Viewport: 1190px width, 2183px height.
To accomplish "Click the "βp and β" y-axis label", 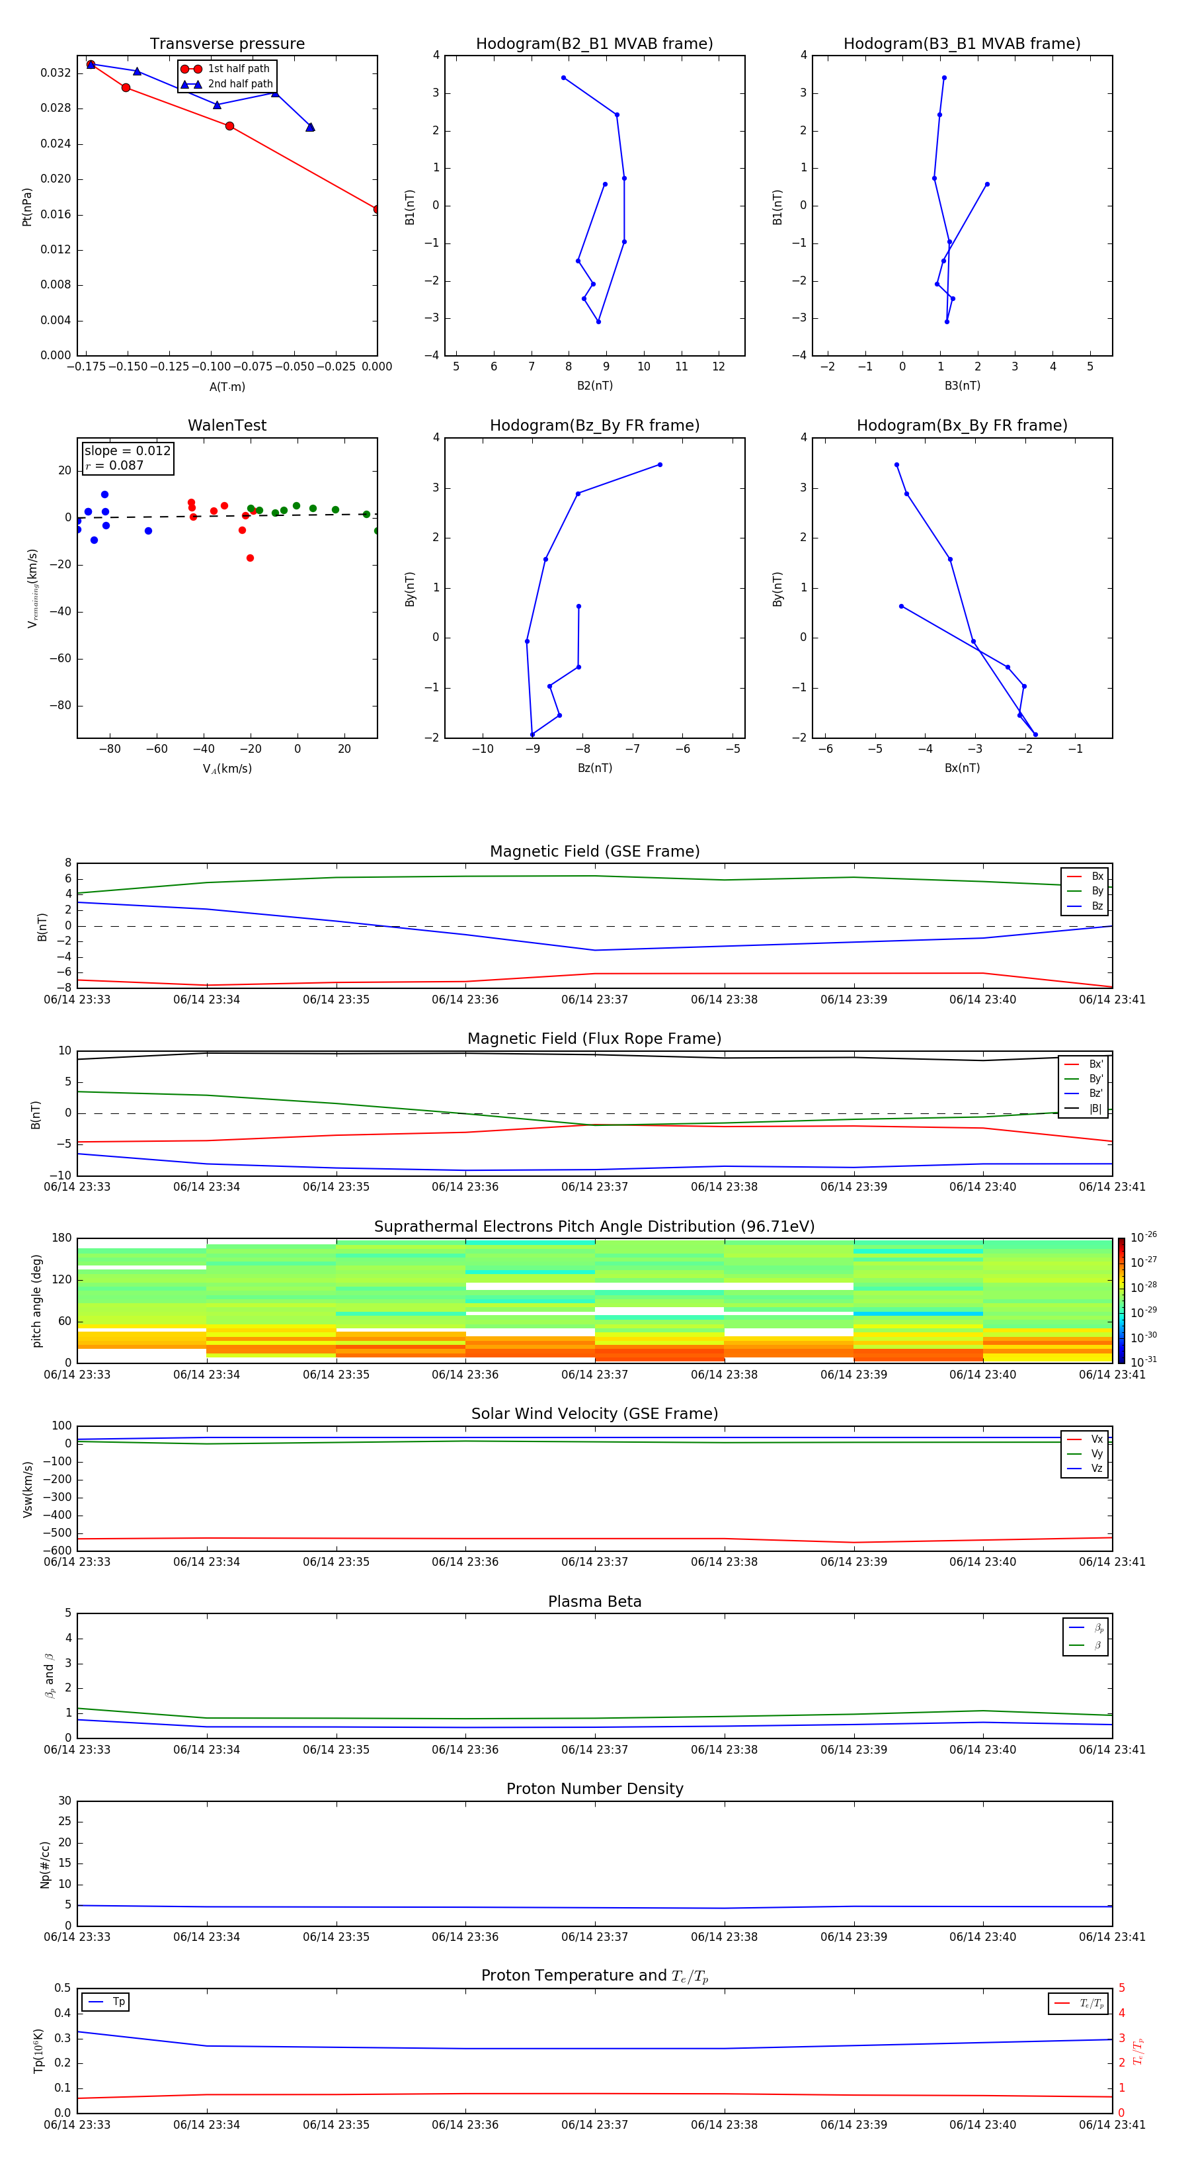I will click(49, 1676).
